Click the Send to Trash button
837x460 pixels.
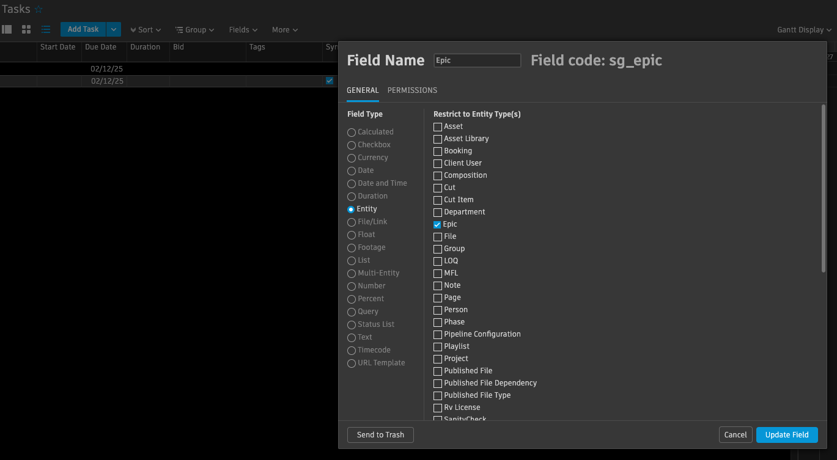click(x=380, y=435)
